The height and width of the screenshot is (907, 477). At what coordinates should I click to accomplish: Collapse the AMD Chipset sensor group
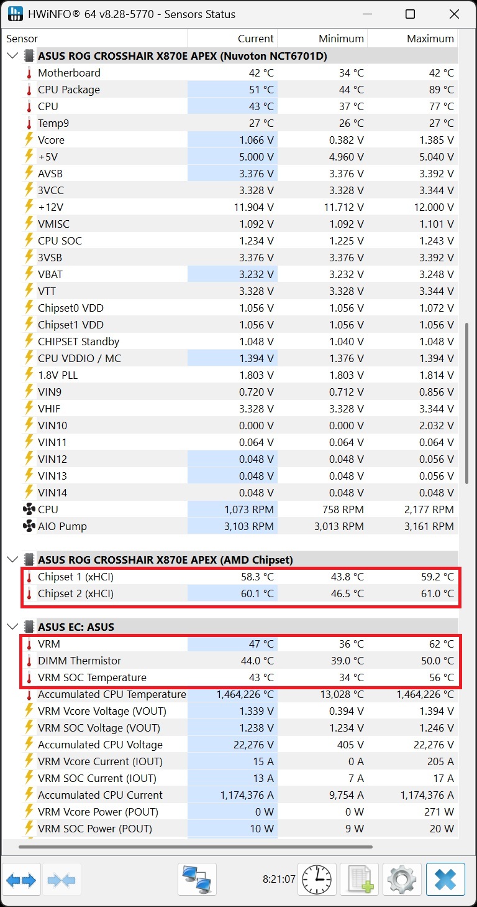pos(12,559)
